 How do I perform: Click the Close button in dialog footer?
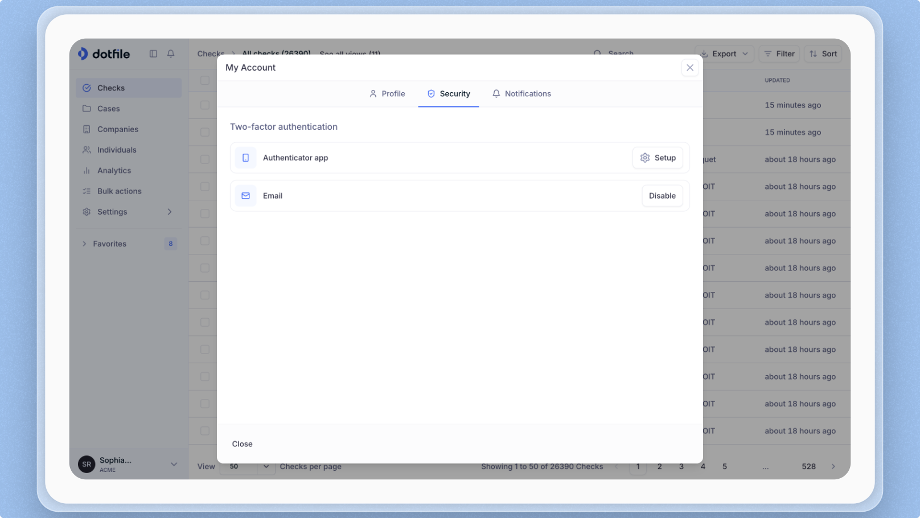point(243,444)
